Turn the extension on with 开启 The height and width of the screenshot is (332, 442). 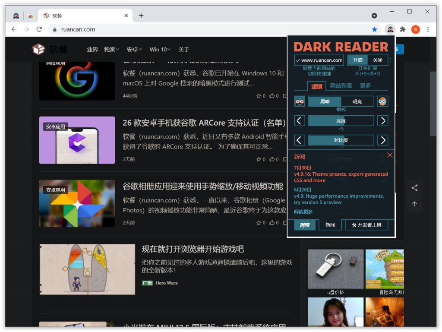click(x=358, y=60)
